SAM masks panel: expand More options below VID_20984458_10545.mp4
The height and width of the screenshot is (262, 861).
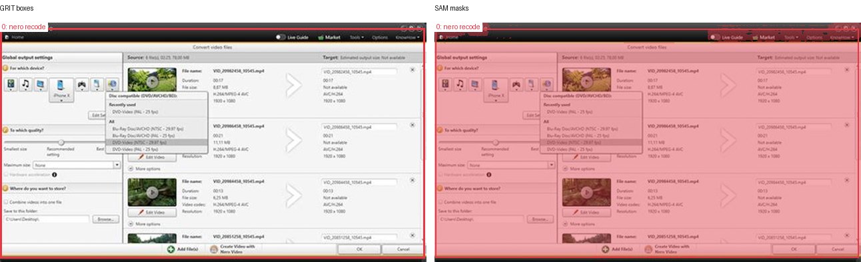[x=565, y=224]
